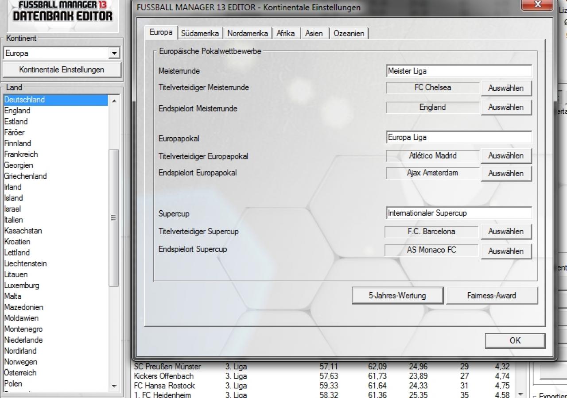The height and width of the screenshot is (398, 567).
Task: Click the Kontinentale Einstellungen button
Action: coord(62,70)
